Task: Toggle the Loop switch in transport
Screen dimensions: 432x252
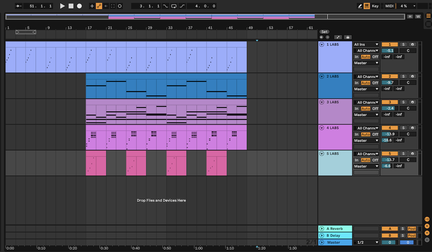Action: pyautogui.click(x=174, y=6)
